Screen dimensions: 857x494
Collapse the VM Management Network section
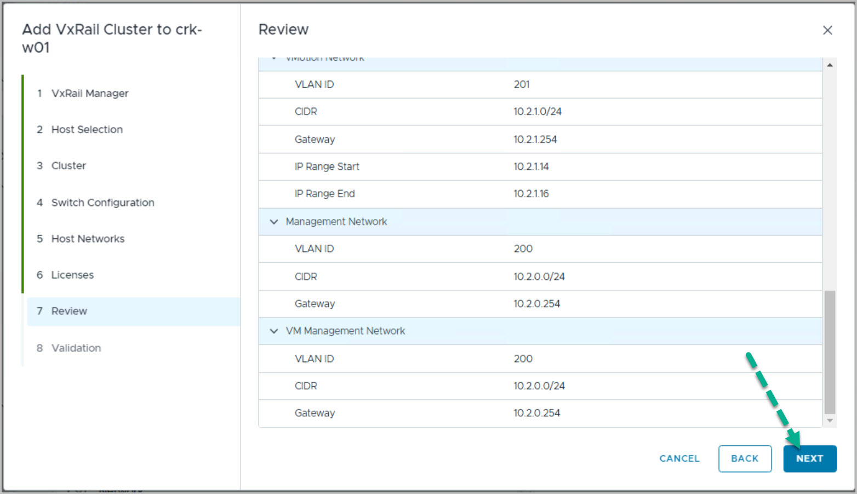274,331
